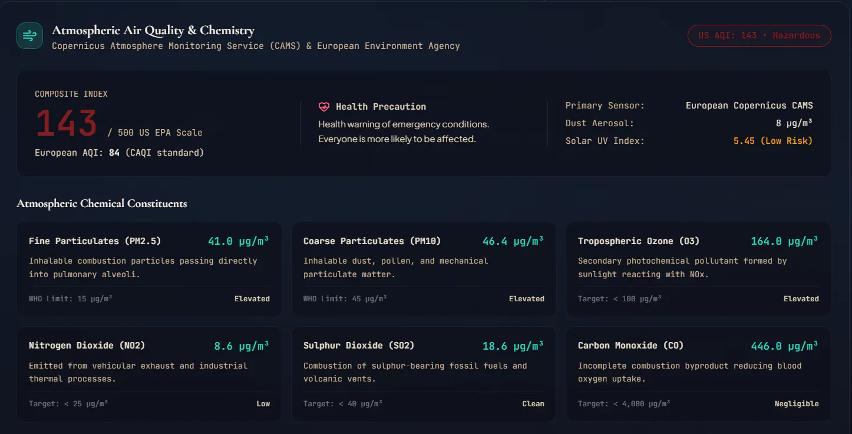Click the Elevated status on the Ozone card
This screenshot has height=434, width=852.
click(801, 299)
